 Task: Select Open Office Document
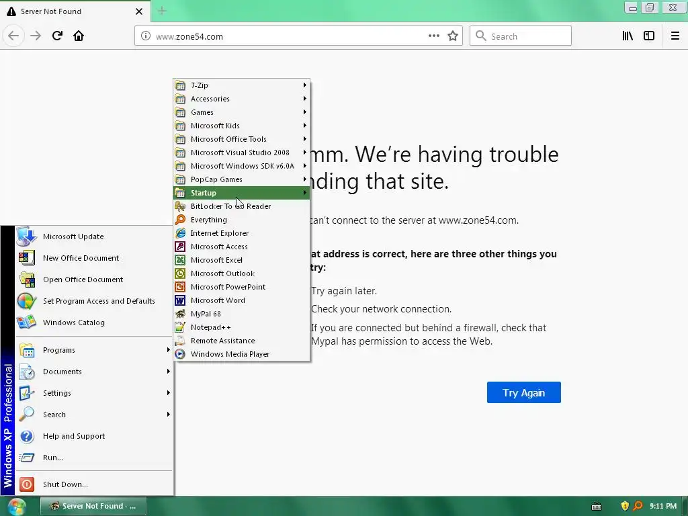coord(94,279)
